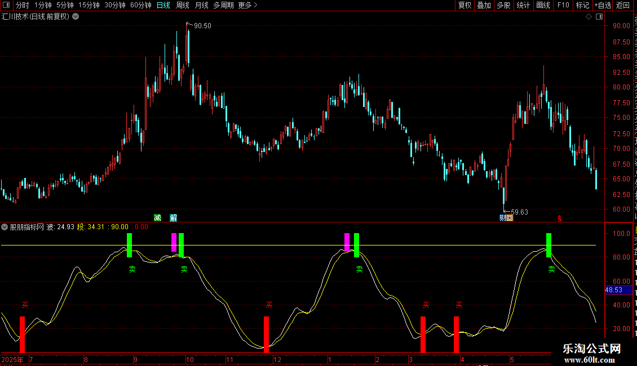This screenshot has width=637, height=366.
Task: Click the red 买 signal bar after month 3
Action: [423, 334]
